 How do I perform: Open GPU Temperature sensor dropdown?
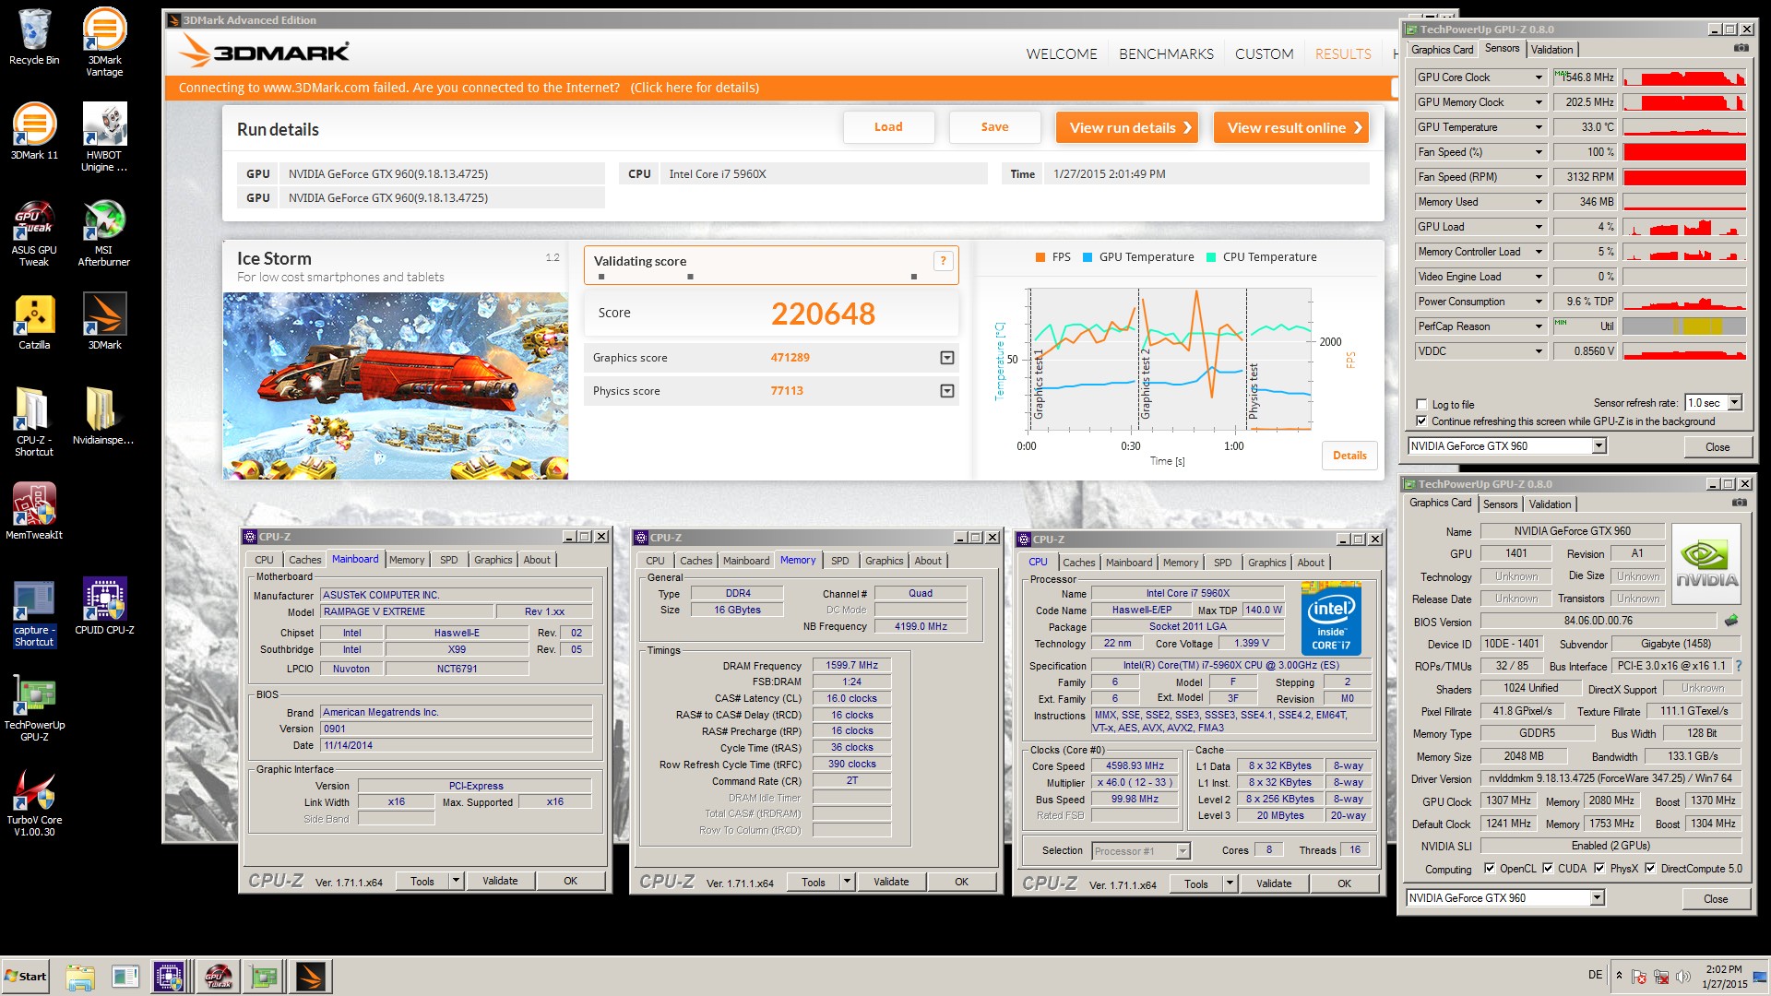(1539, 127)
